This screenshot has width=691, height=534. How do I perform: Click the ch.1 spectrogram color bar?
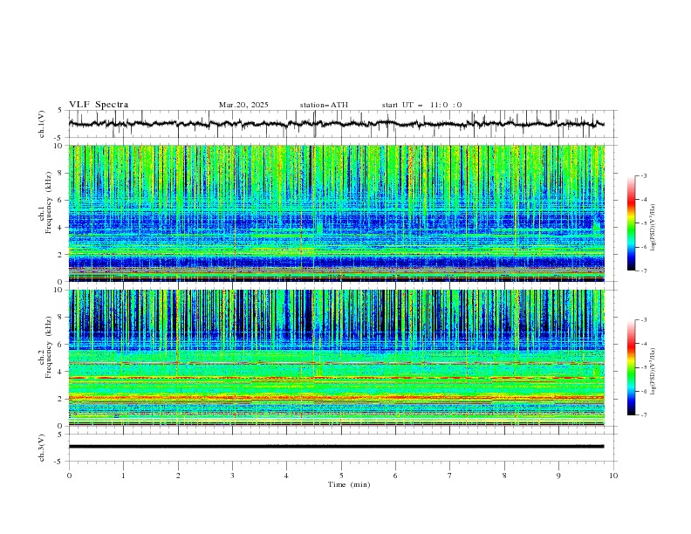631,223
